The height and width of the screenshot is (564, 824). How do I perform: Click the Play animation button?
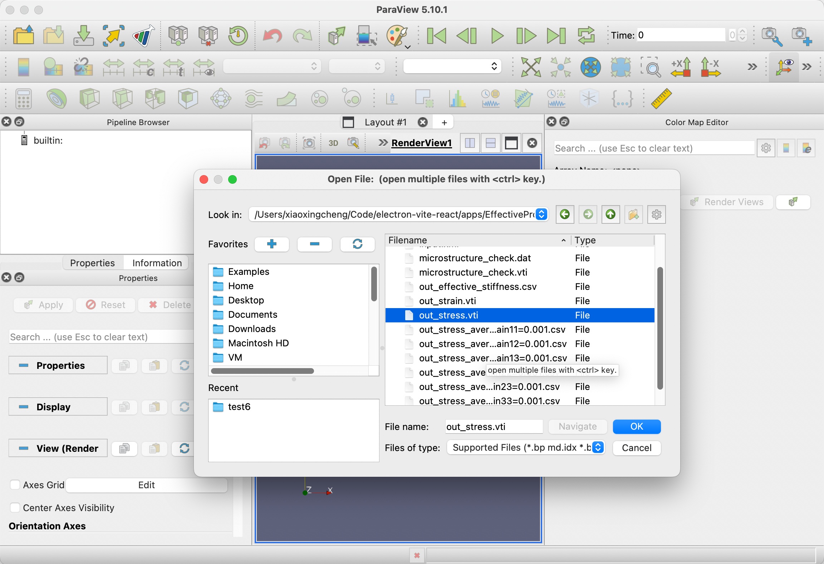click(x=497, y=36)
